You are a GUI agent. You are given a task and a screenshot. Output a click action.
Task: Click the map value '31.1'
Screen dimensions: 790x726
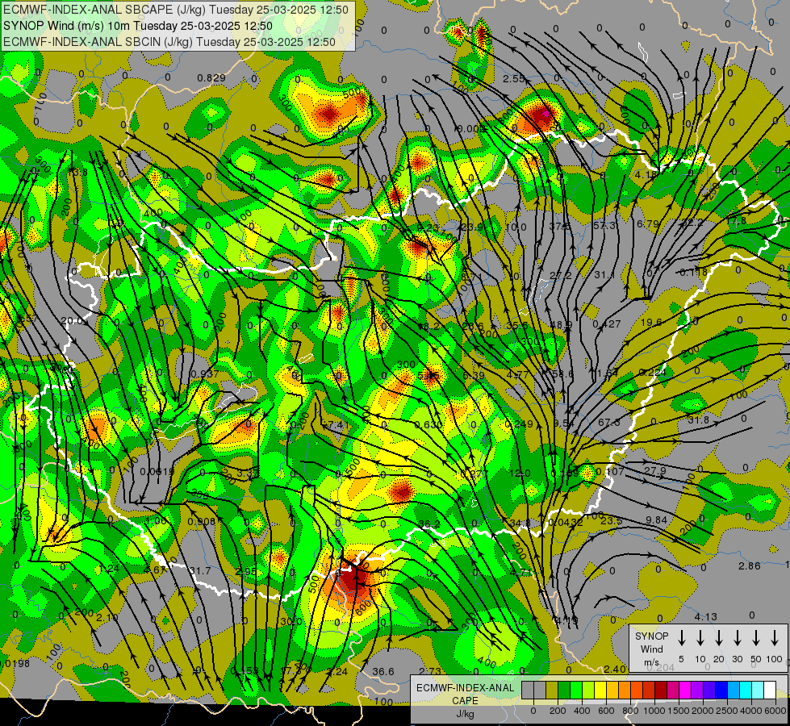coord(604,274)
